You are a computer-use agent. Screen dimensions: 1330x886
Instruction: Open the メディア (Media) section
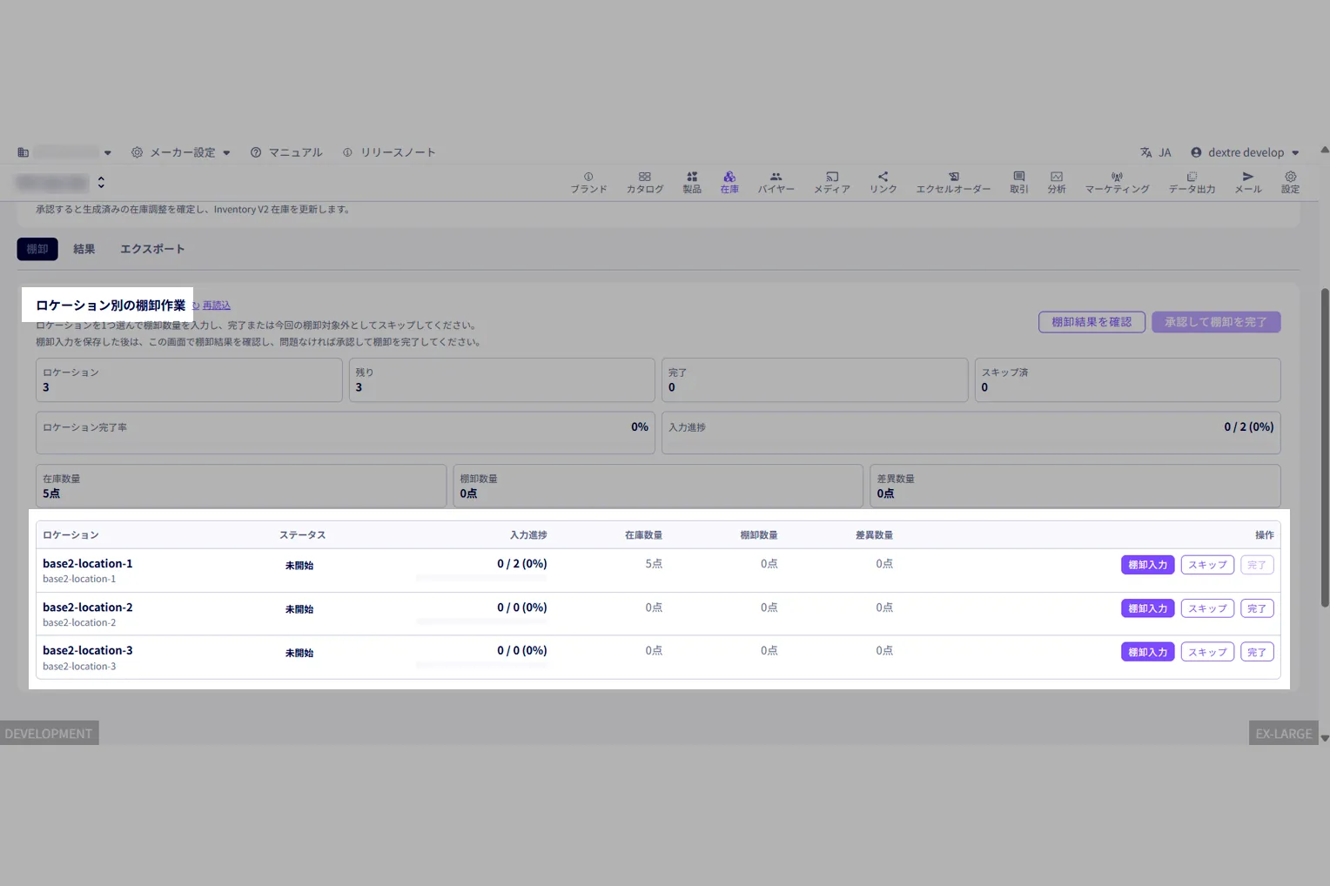click(832, 182)
